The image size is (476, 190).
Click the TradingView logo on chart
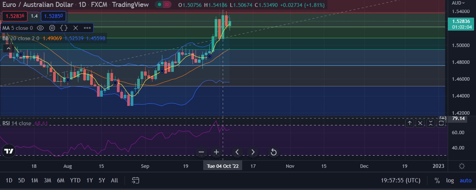point(8,151)
